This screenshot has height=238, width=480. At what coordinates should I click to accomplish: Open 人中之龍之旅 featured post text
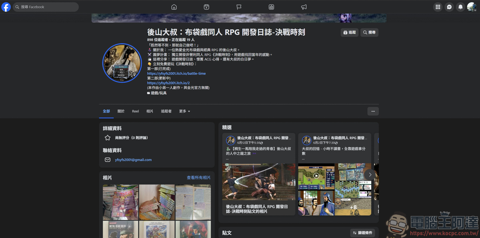click(x=259, y=151)
